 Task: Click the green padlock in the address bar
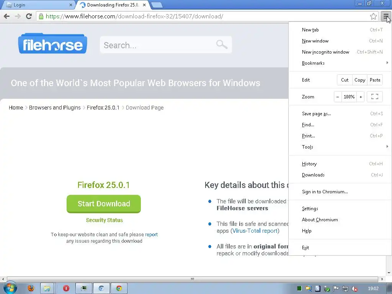[x=41, y=16]
